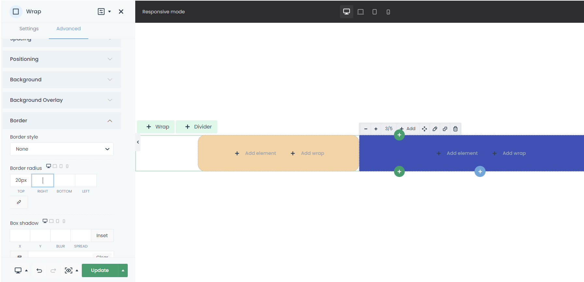The width and height of the screenshot is (584, 282).
Task: Click the Add button in wrap toolbar
Action: (408, 129)
